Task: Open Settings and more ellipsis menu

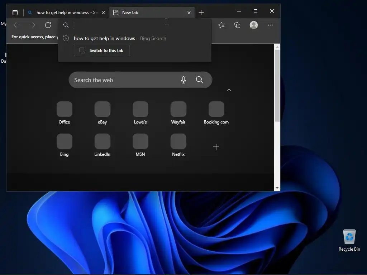Action: point(270,25)
